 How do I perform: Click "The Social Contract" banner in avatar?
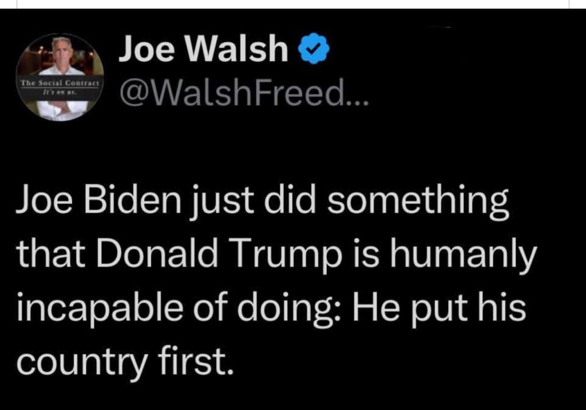click(x=60, y=84)
